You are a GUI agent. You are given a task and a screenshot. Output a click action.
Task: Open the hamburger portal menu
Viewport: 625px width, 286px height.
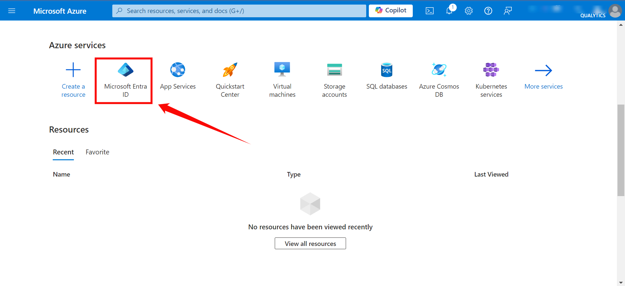click(12, 11)
